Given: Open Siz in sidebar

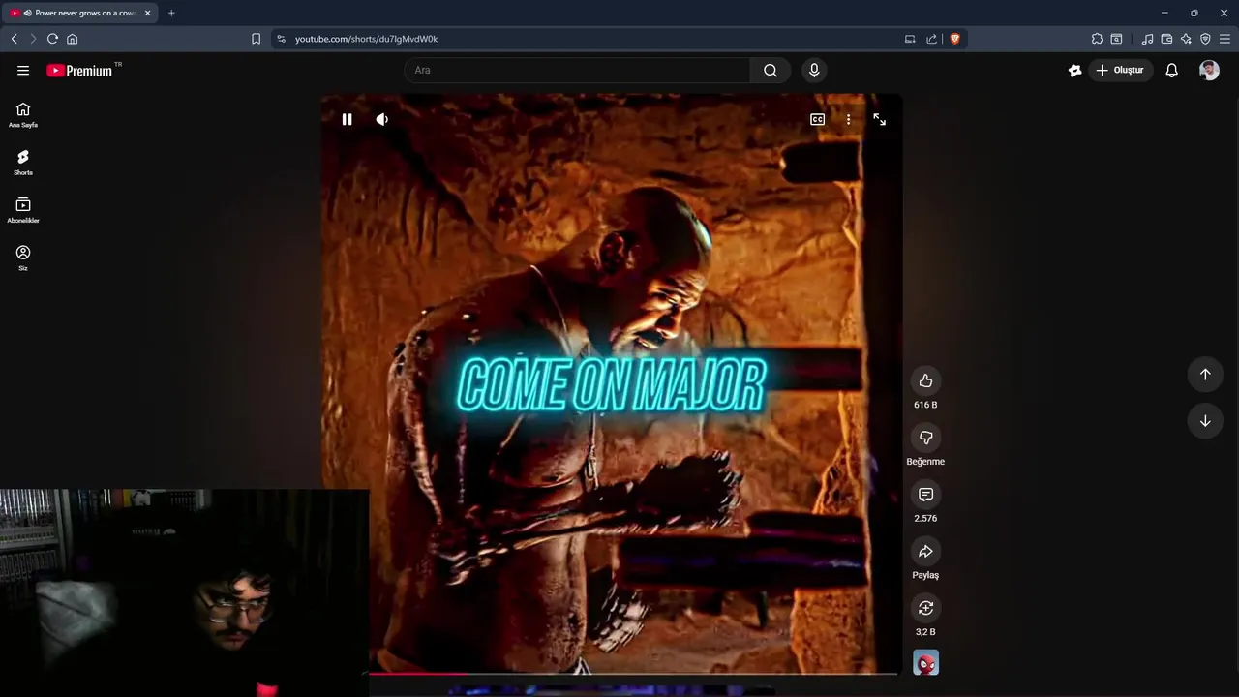Looking at the screenshot, I should click(x=23, y=258).
